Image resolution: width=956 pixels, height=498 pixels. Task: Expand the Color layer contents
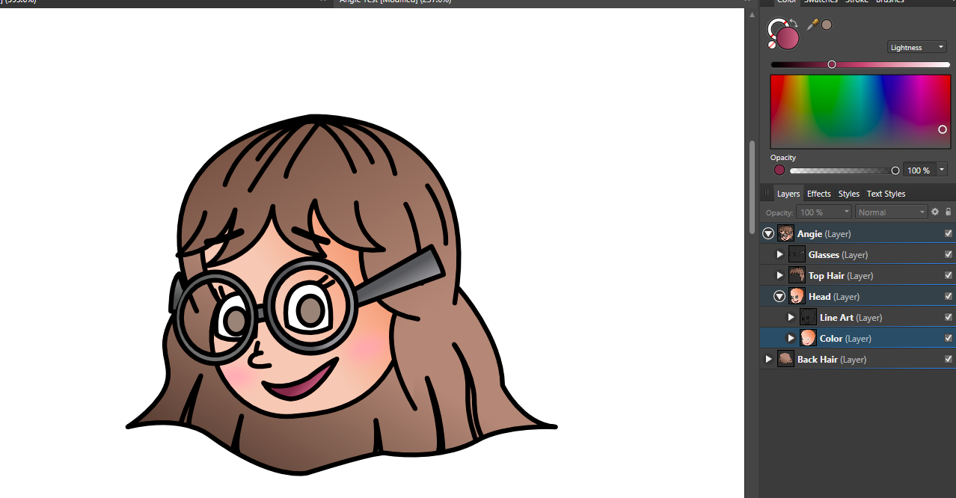pos(791,338)
